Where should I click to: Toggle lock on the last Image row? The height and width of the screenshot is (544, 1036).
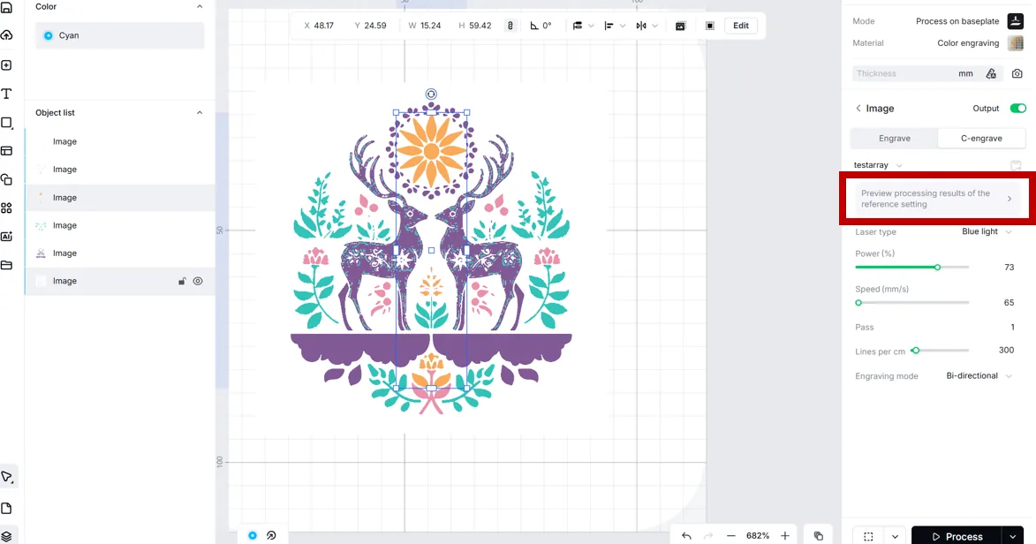click(182, 281)
